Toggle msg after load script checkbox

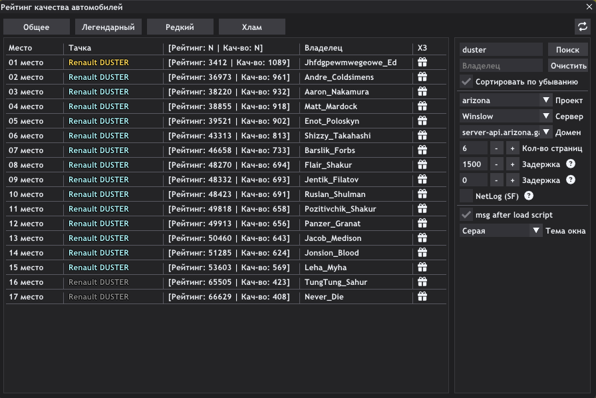466,214
